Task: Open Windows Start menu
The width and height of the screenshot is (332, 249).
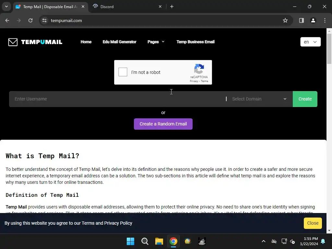Action: tap(130, 241)
